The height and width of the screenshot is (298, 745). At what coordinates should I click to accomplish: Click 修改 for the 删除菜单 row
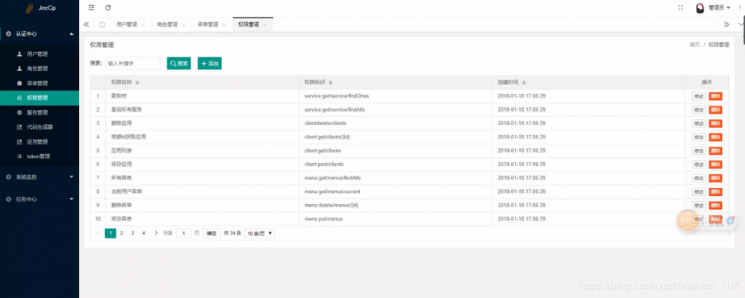coord(699,206)
